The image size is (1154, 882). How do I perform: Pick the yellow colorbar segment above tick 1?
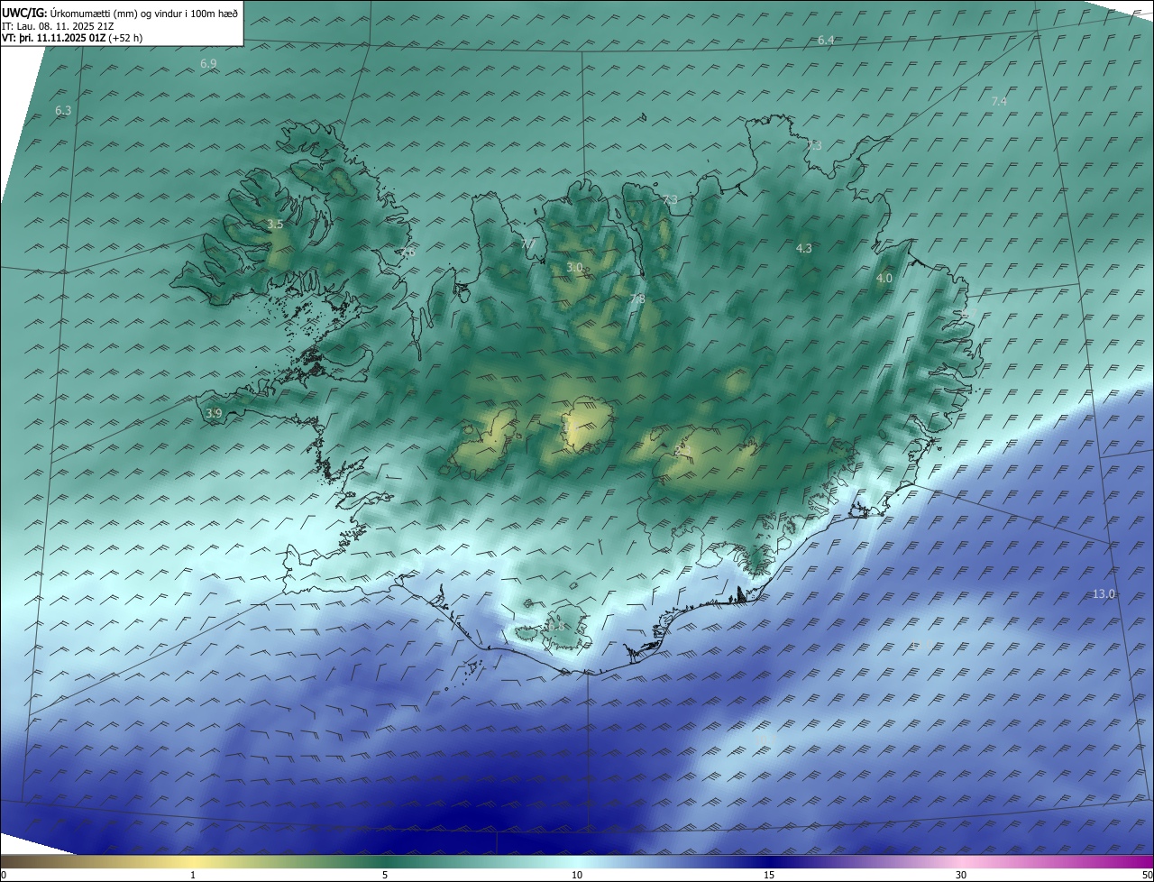[193, 862]
